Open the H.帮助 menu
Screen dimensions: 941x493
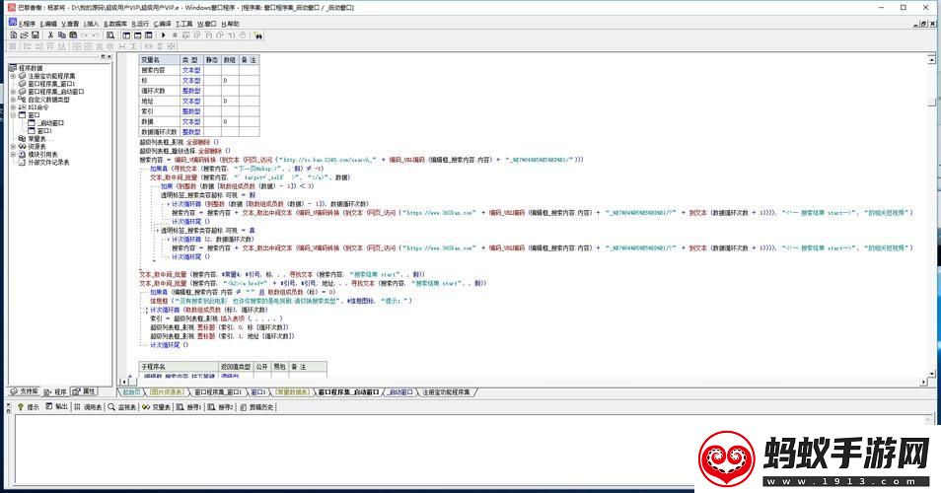point(230,24)
